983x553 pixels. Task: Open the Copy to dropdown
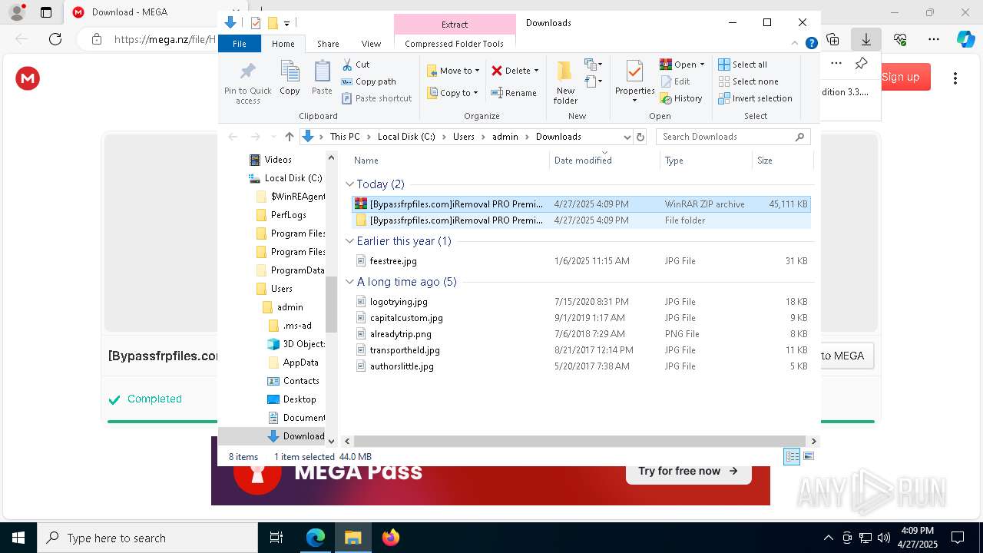click(x=453, y=93)
